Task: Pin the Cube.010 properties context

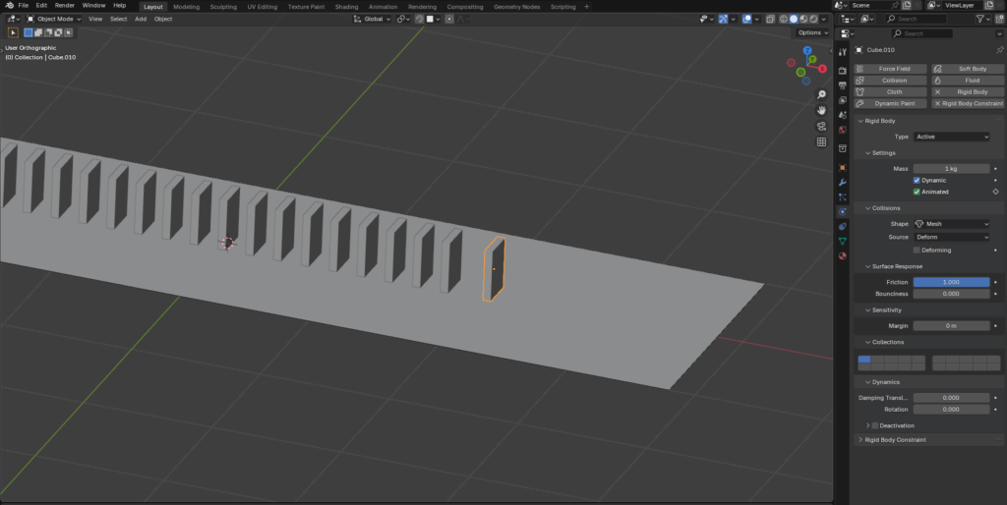Action: point(999,49)
